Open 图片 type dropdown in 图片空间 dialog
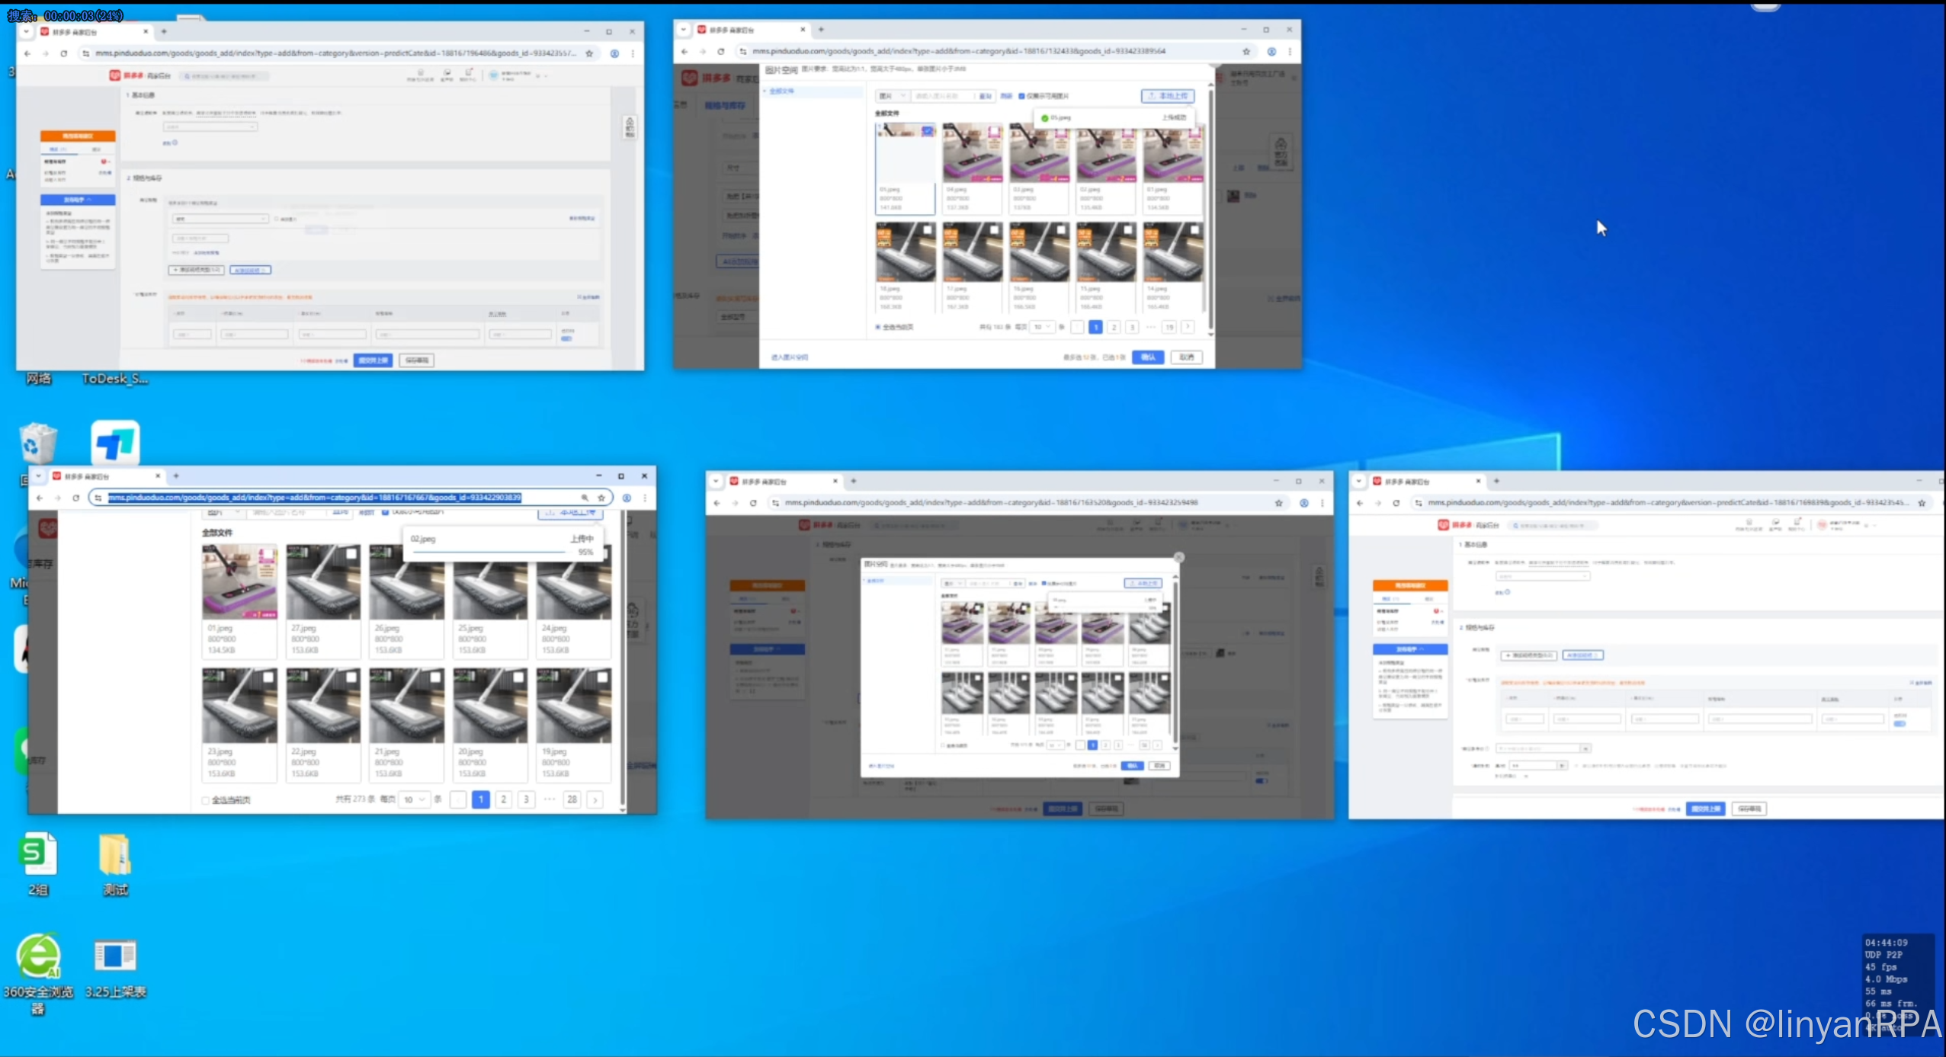The width and height of the screenshot is (1946, 1057). coord(892,96)
